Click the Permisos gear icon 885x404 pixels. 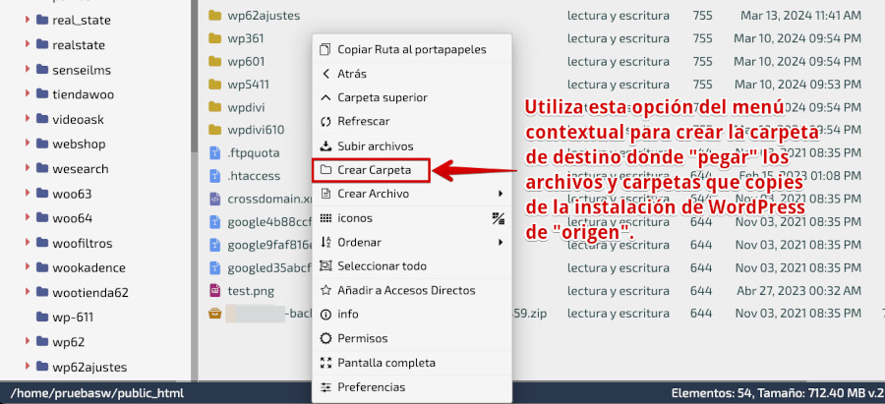(x=325, y=338)
